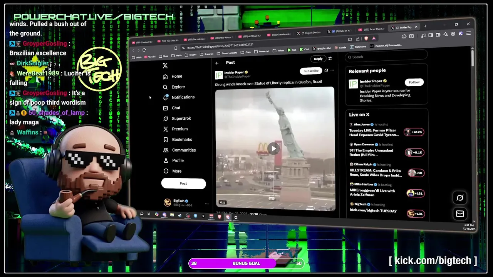Open Explore in X sidebar
Image resolution: width=493 pixels, height=277 pixels.
[174, 87]
